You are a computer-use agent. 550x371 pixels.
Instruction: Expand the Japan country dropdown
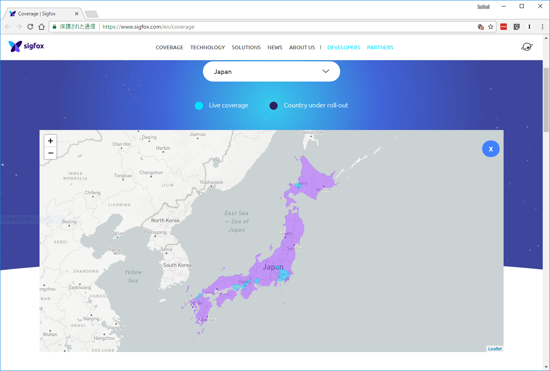272,71
